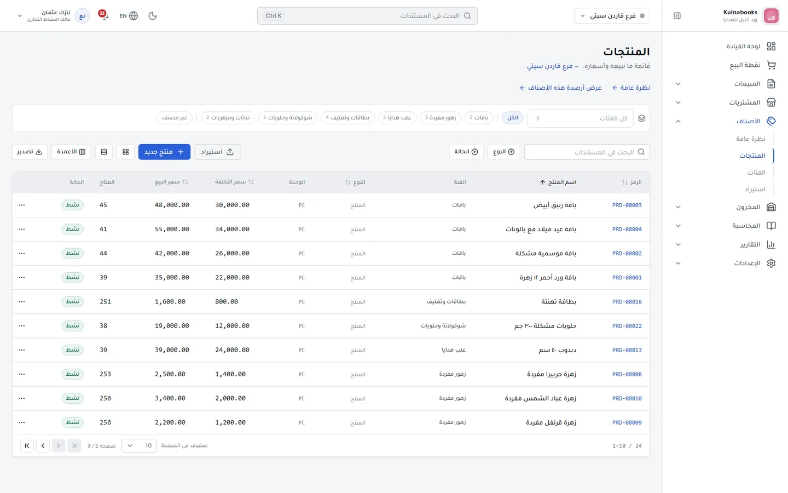Open كل الفئات category dropdown
The width and height of the screenshot is (788, 493).
pyautogui.click(x=581, y=118)
